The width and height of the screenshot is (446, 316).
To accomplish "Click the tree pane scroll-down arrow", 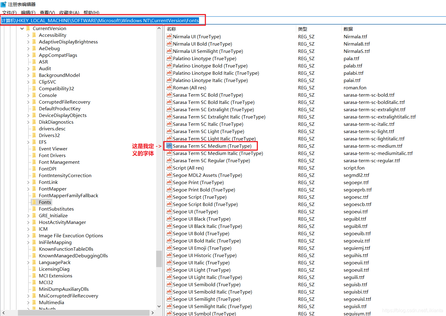I will (x=159, y=306).
